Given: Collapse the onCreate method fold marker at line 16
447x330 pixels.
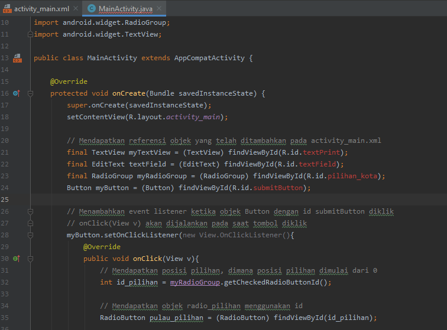Looking at the screenshot, I should [30, 93].
